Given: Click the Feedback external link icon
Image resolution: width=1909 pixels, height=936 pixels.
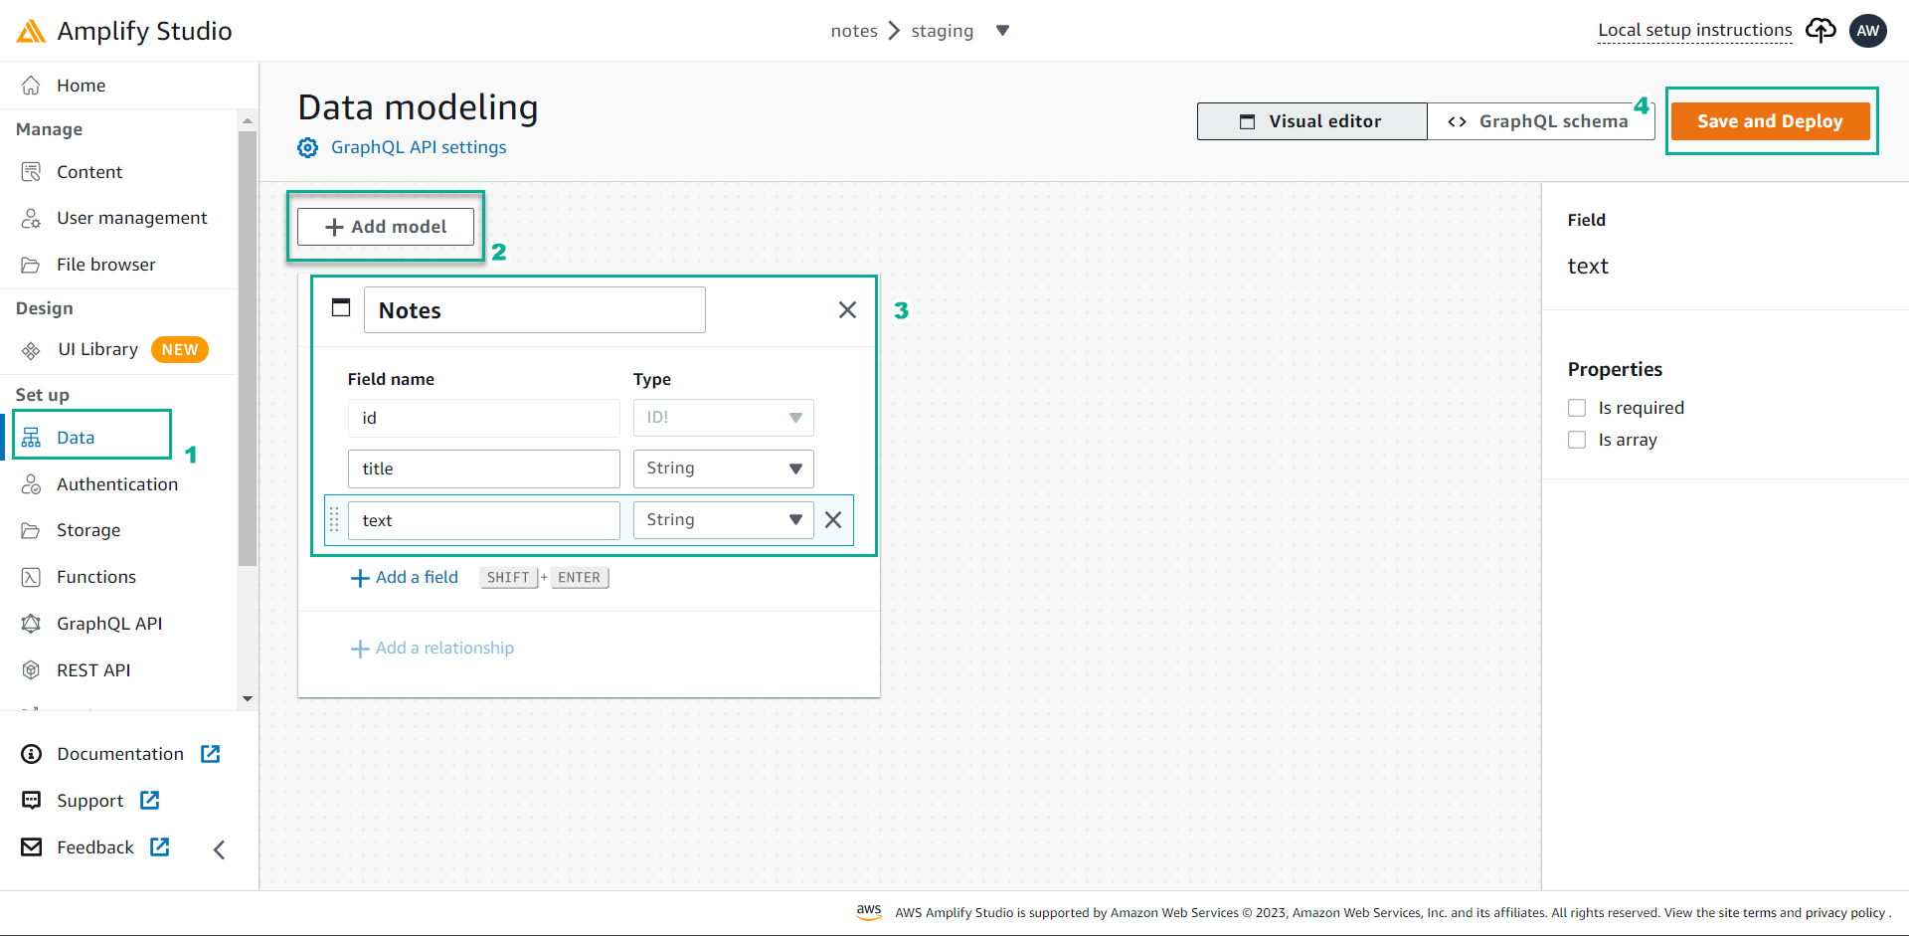Looking at the screenshot, I should 160,846.
